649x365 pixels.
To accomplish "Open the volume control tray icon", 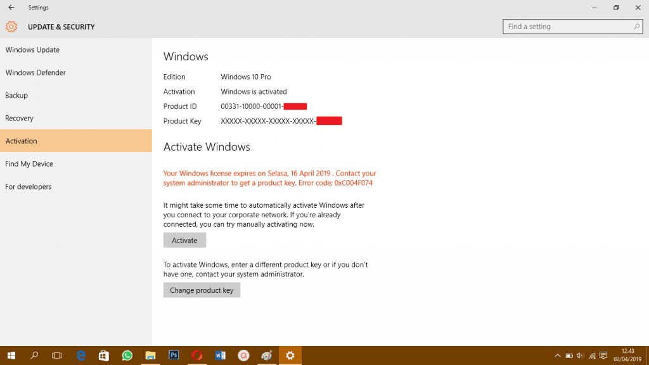I will 581,355.
